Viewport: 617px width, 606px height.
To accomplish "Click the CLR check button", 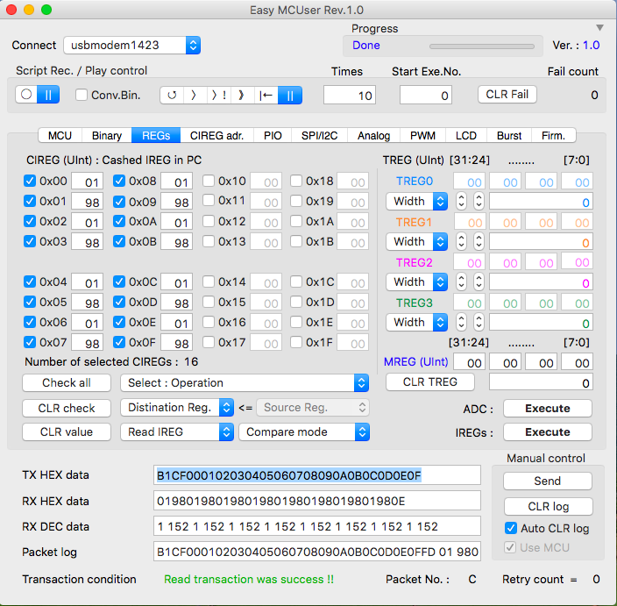I will click(x=67, y=408).
